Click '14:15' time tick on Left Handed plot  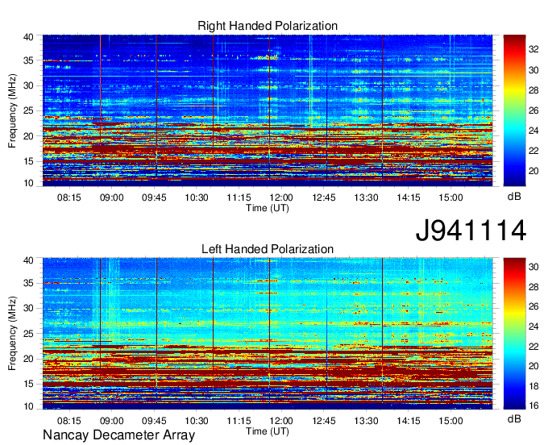tap(409, 421)
